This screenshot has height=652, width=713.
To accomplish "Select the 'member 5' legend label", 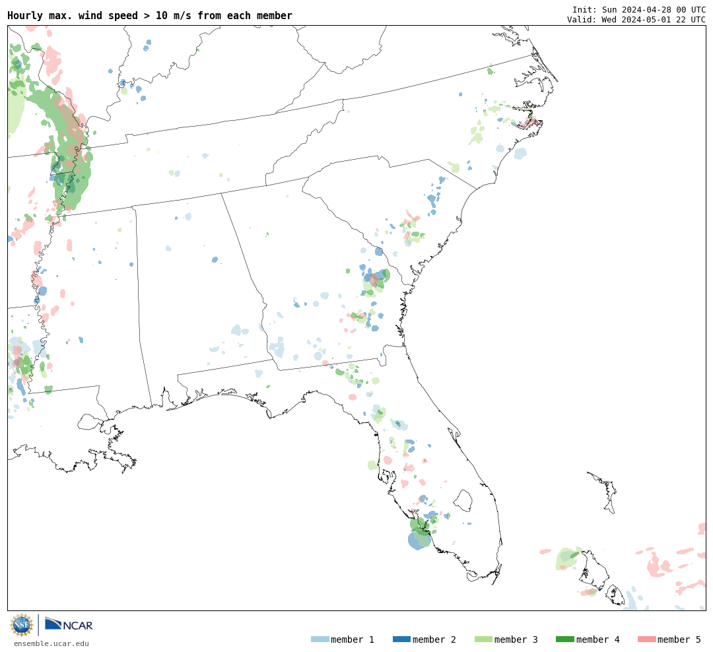I will coord(679,639).
